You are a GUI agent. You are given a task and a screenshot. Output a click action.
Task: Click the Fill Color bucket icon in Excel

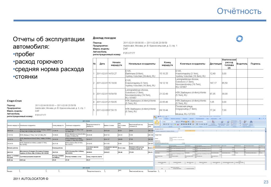[x=175, y=124]
